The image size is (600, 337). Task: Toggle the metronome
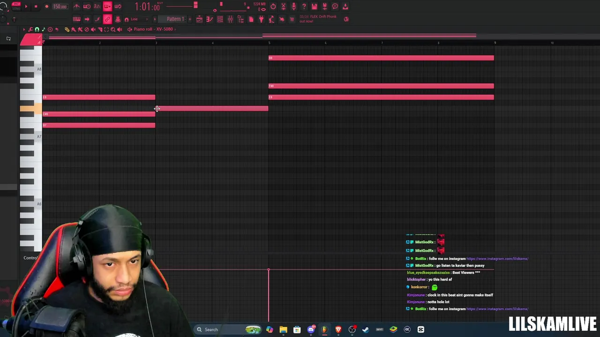(x=76, y=7)
